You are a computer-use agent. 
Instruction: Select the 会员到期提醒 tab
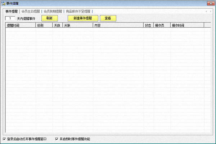pos(53,11)
